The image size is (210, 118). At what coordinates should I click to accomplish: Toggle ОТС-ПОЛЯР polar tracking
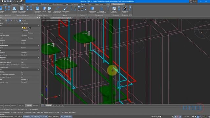(44, 117)
